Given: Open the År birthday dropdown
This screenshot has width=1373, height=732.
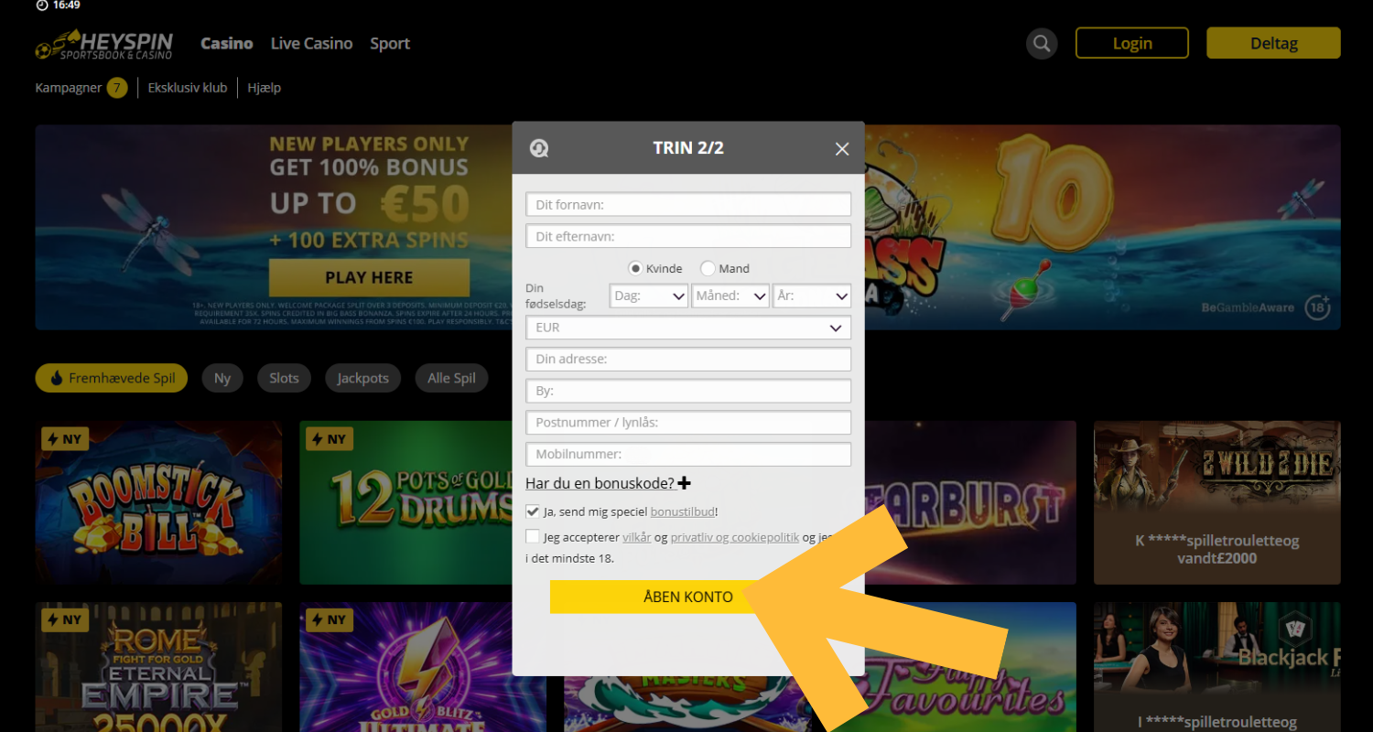Looking at the screenshot, I should [812, 296].
